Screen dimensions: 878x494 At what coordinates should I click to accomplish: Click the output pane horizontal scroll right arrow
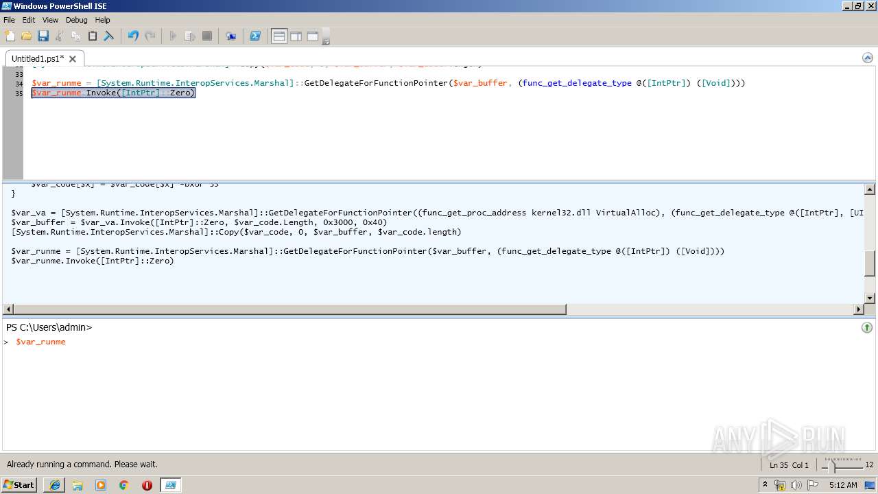pyautogui.click(x=859, y=309)
